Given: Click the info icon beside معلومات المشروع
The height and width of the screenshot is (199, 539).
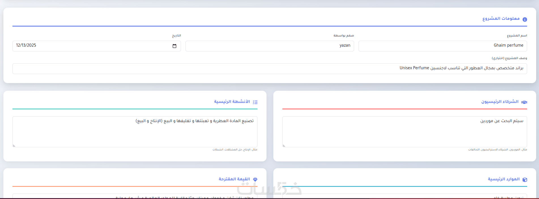Looking at the screenshot, I should tap(525, 20).
